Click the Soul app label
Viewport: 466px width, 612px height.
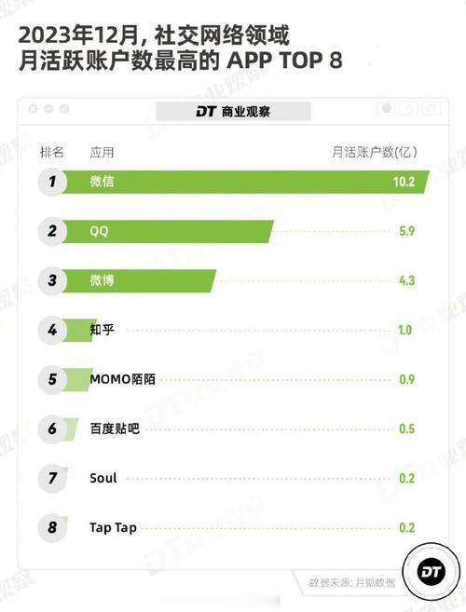click(x=103, y=478)
